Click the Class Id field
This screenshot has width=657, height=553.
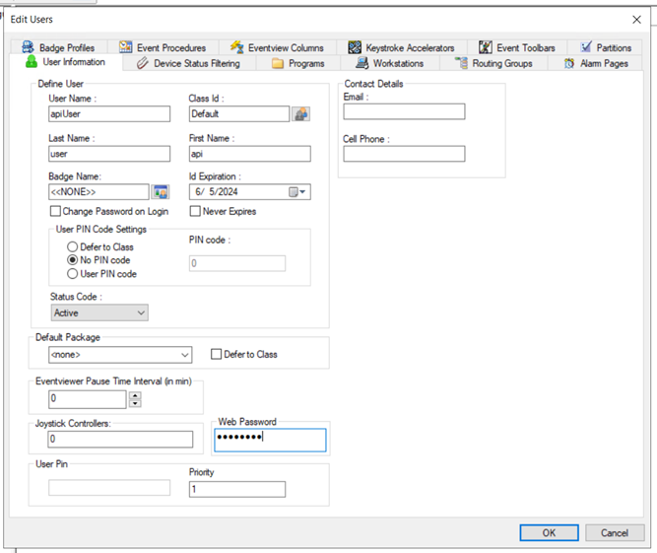coord(239,114)
